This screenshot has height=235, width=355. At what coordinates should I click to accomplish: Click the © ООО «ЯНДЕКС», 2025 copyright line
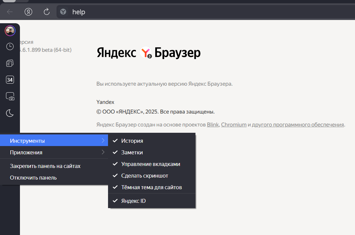pos(156,112)
